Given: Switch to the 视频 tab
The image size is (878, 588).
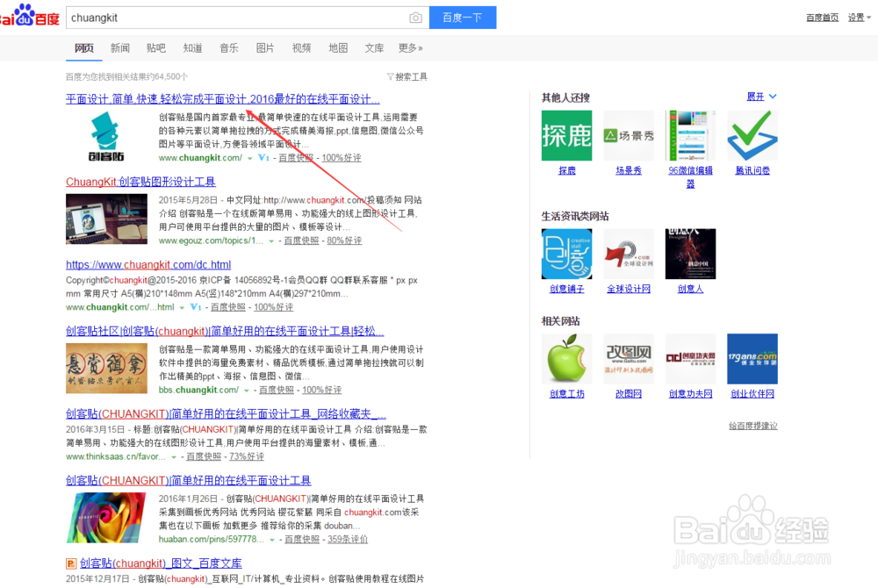Looking at the screenshot, I should [301, 48].
